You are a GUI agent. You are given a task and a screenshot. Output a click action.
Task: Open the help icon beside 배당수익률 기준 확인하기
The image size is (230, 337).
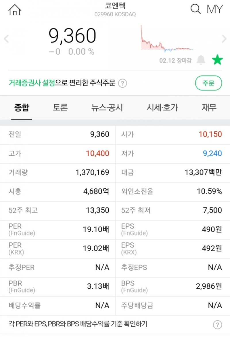click(217, 324)
